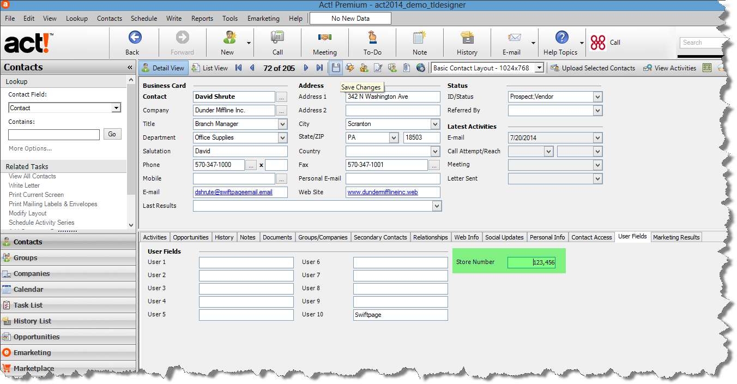Record History from the toolbar

click(467, 43)
